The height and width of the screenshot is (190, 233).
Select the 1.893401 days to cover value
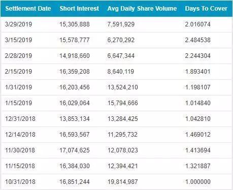tap(198, 72)
